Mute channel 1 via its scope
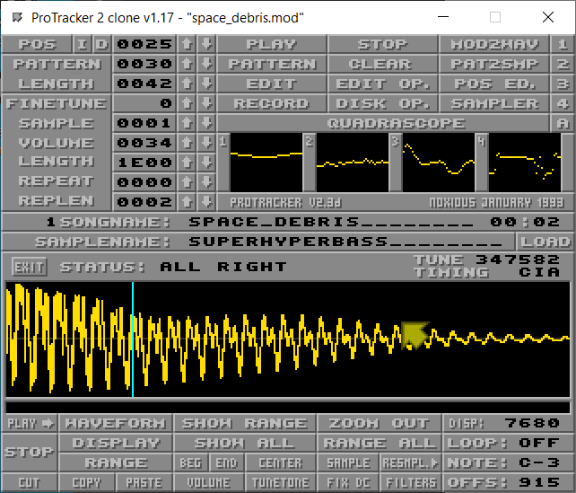The width and height of the screenshot is (576, 493). [x=266, y=163]
